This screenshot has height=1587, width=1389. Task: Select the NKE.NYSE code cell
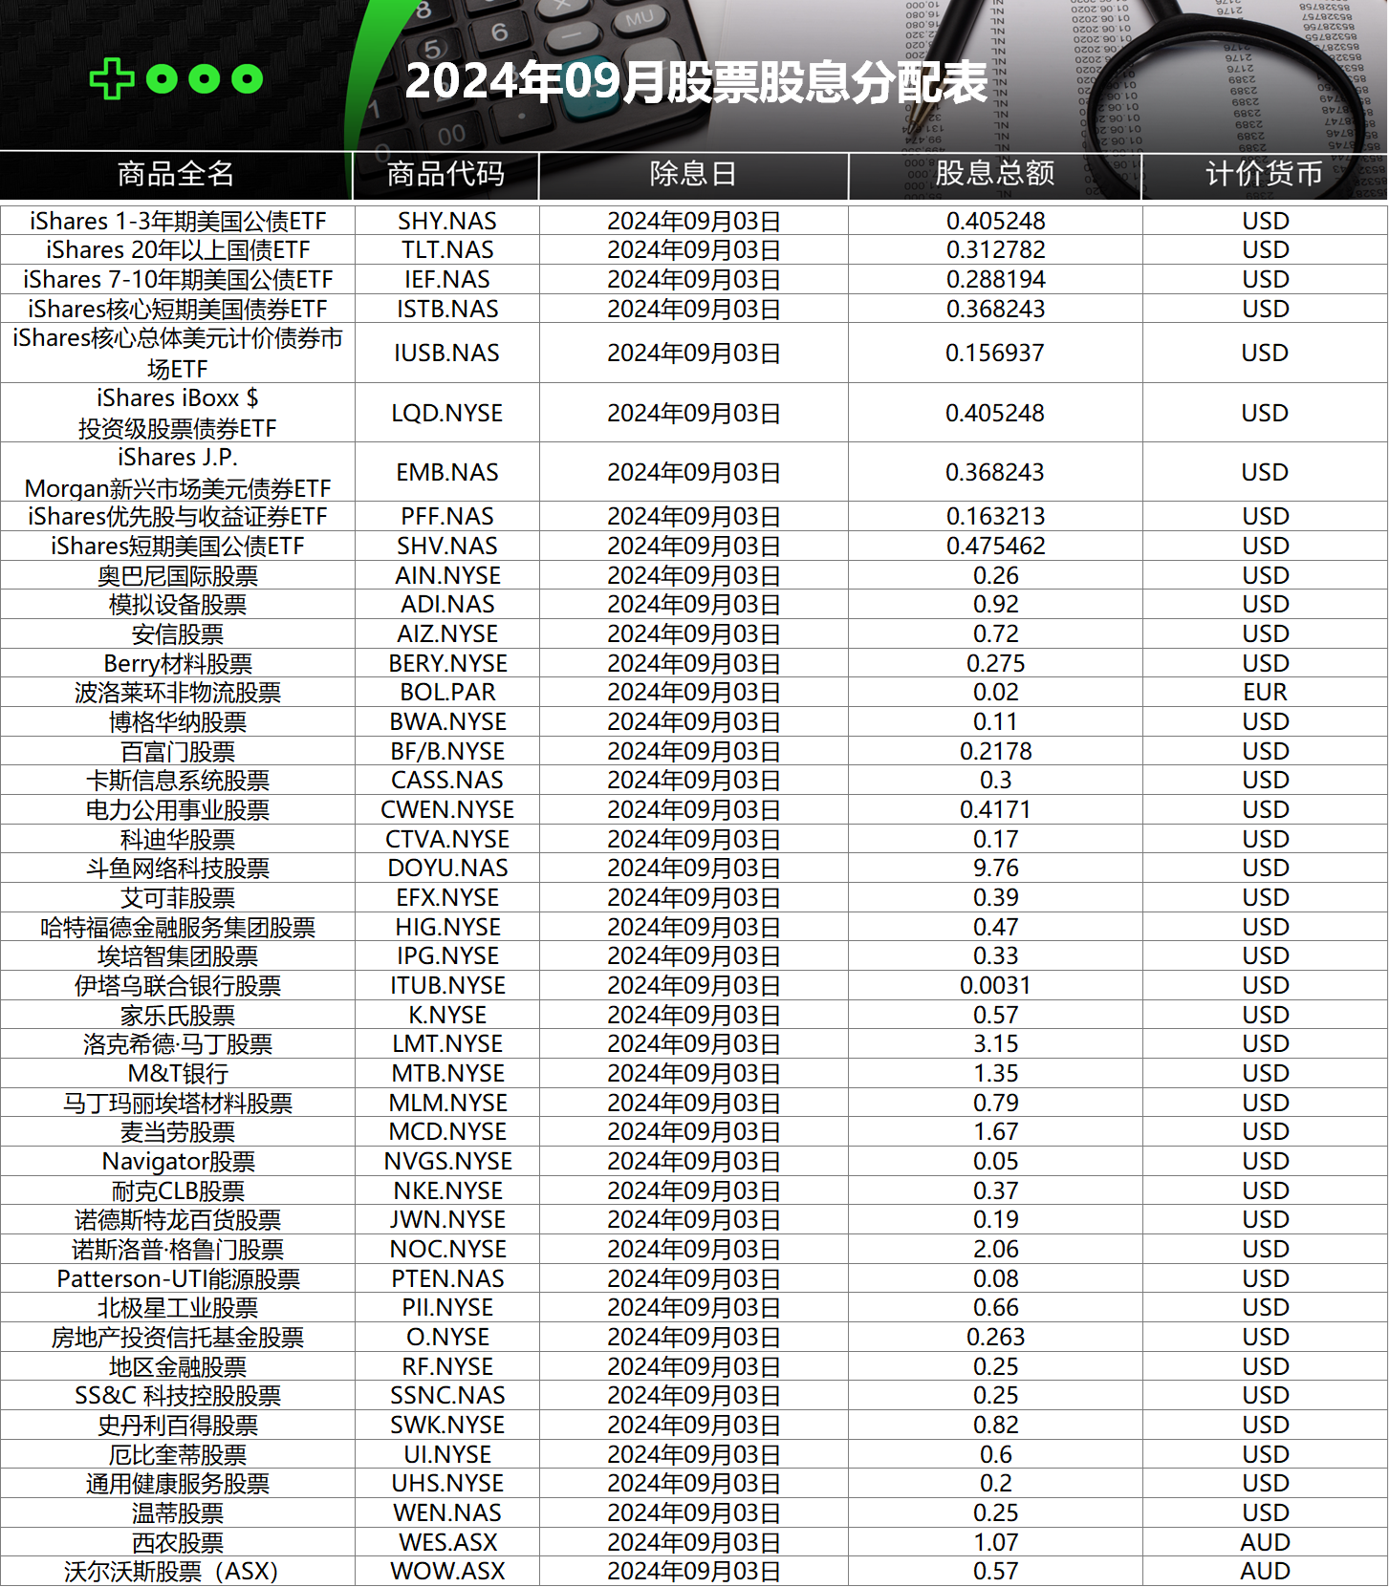[447, 1191]
